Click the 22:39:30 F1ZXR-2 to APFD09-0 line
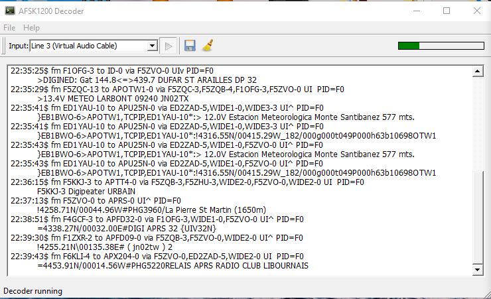 coord(157,238)
